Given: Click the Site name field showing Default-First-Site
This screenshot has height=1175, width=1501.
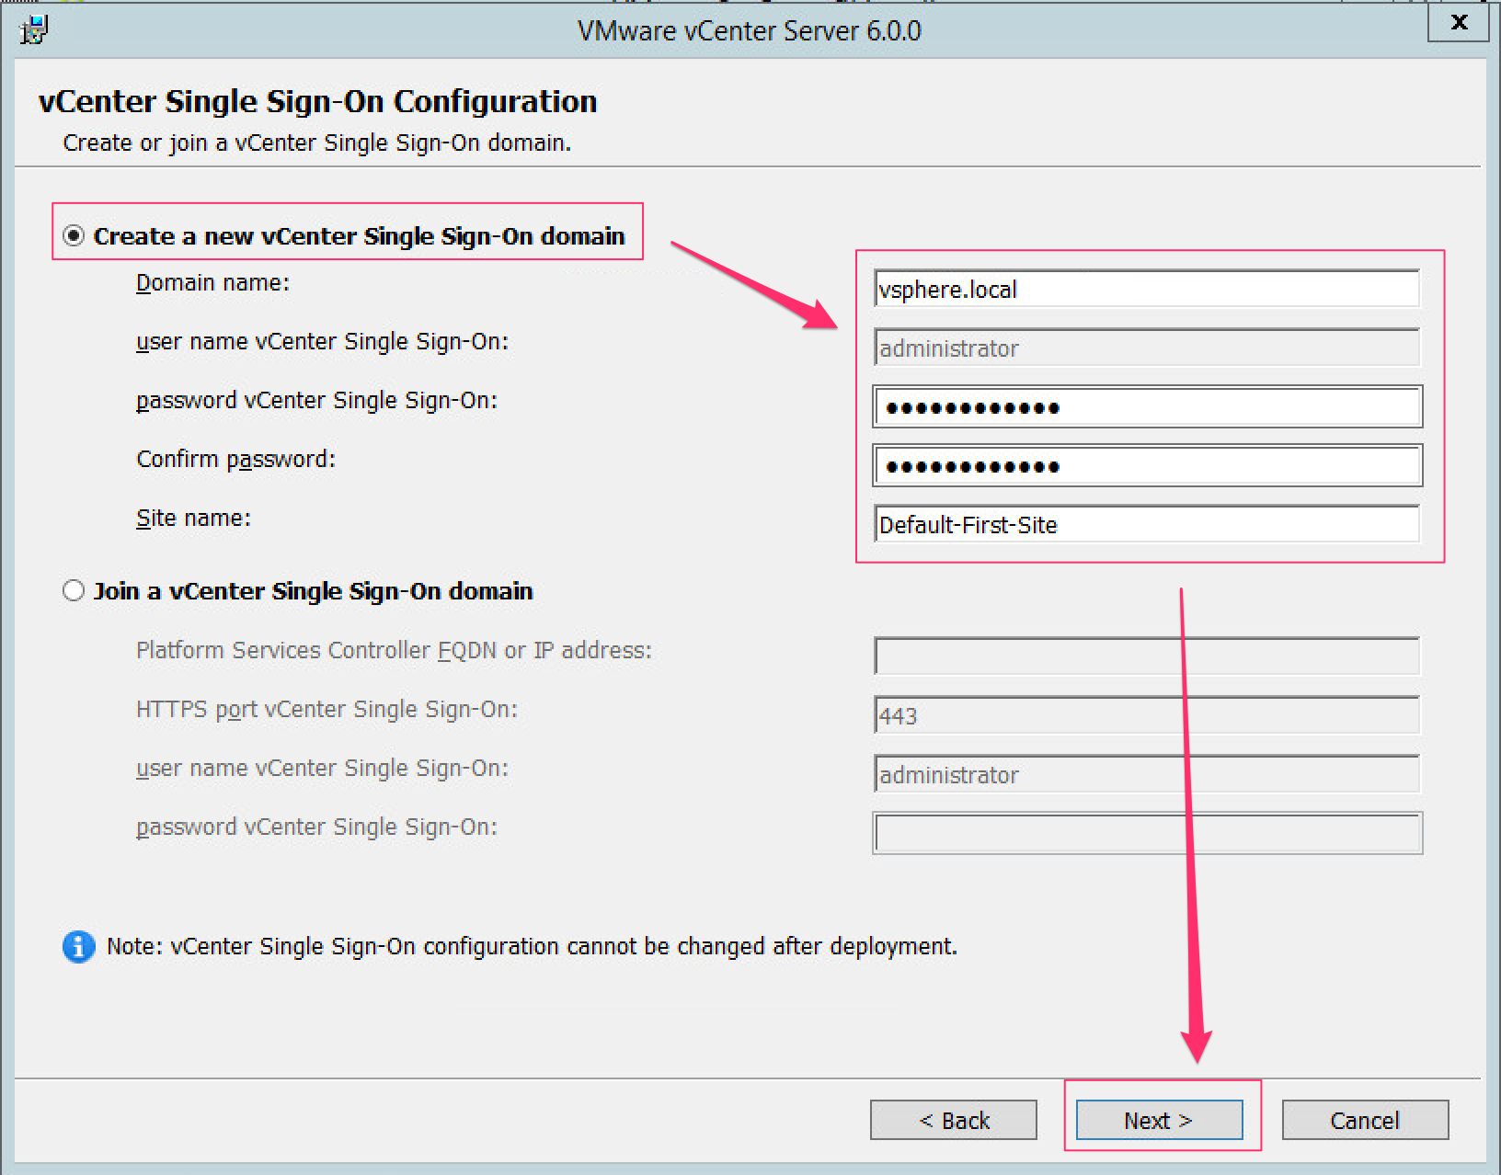Looking at the screenshot, I should pyautogui.click(x=1145, y=524).
